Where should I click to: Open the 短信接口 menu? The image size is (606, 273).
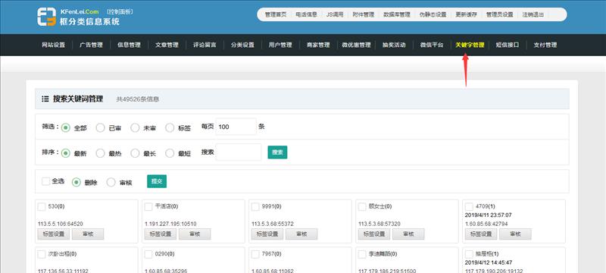pos(508,45)
